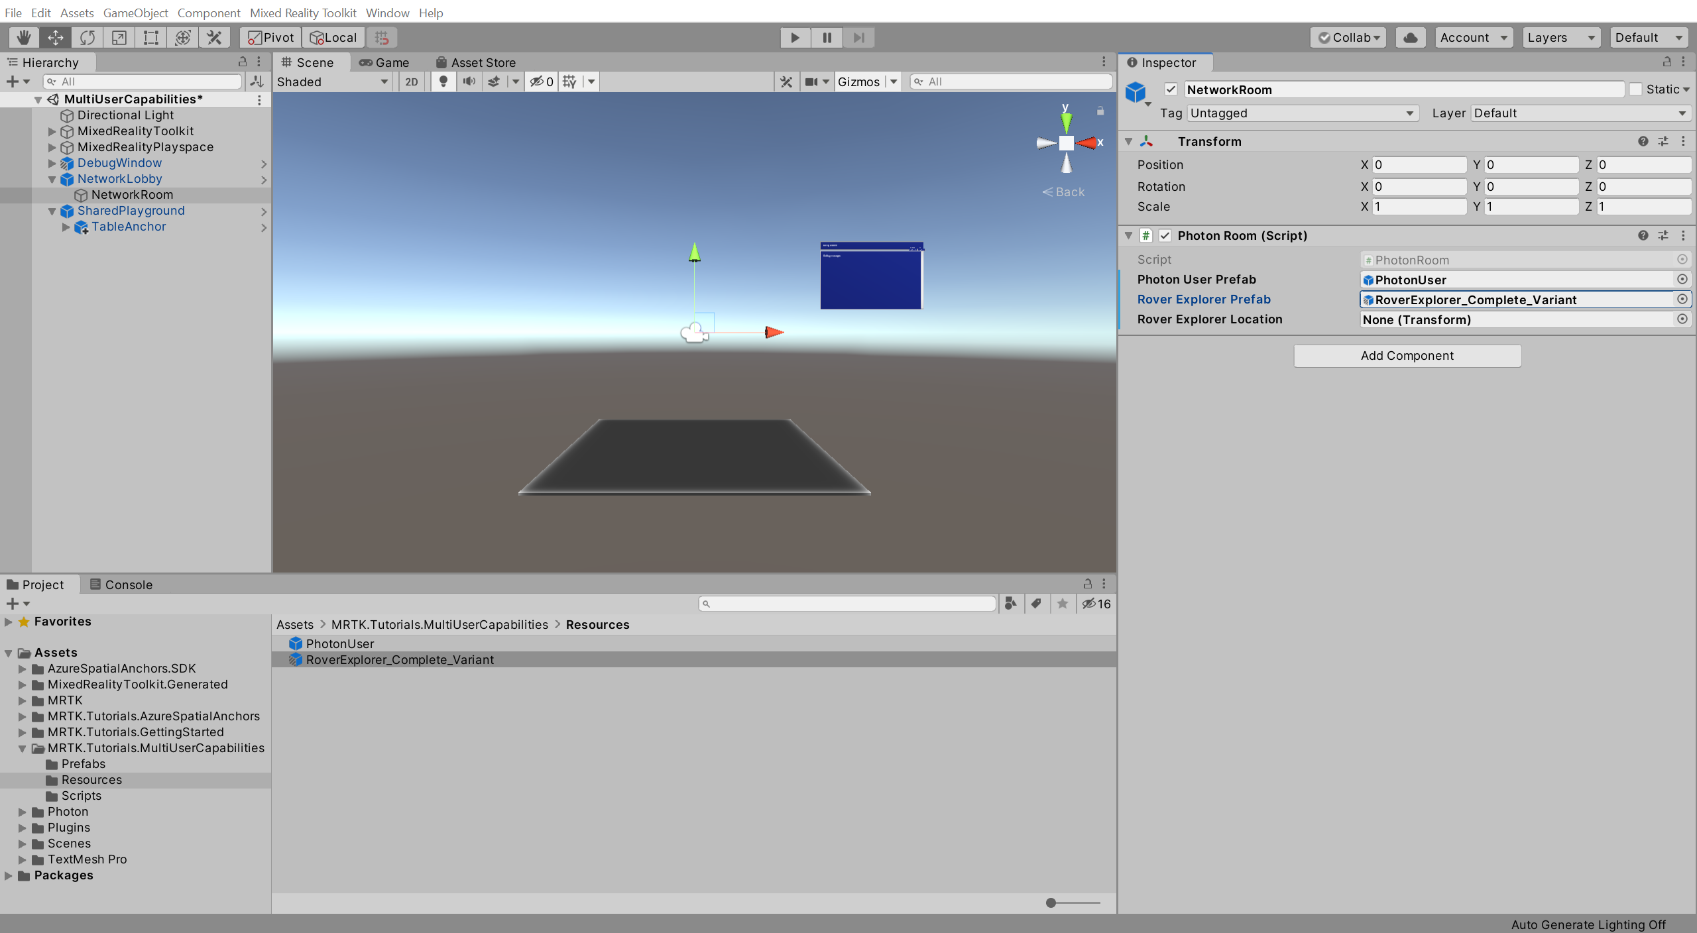Open the GameObject menu
This screenshot has height=933, width=1697.
point(136,11)
